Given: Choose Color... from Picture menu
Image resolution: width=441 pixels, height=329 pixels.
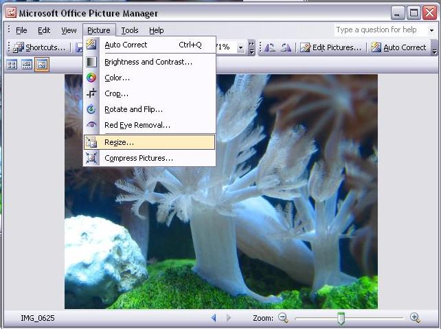Looking at the screenshot, I should point(150,78).
